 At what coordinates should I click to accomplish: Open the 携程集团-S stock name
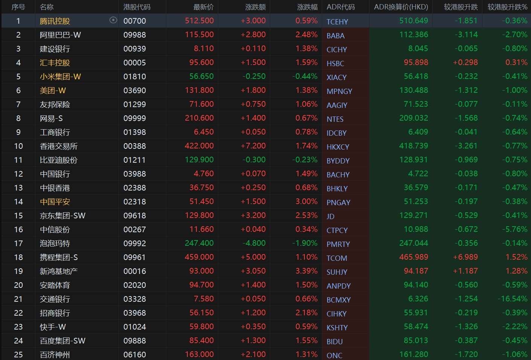click(x=59, y=257)
